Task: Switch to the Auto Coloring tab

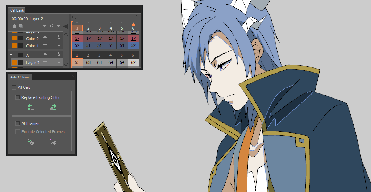Action: (x=20, y=77)
